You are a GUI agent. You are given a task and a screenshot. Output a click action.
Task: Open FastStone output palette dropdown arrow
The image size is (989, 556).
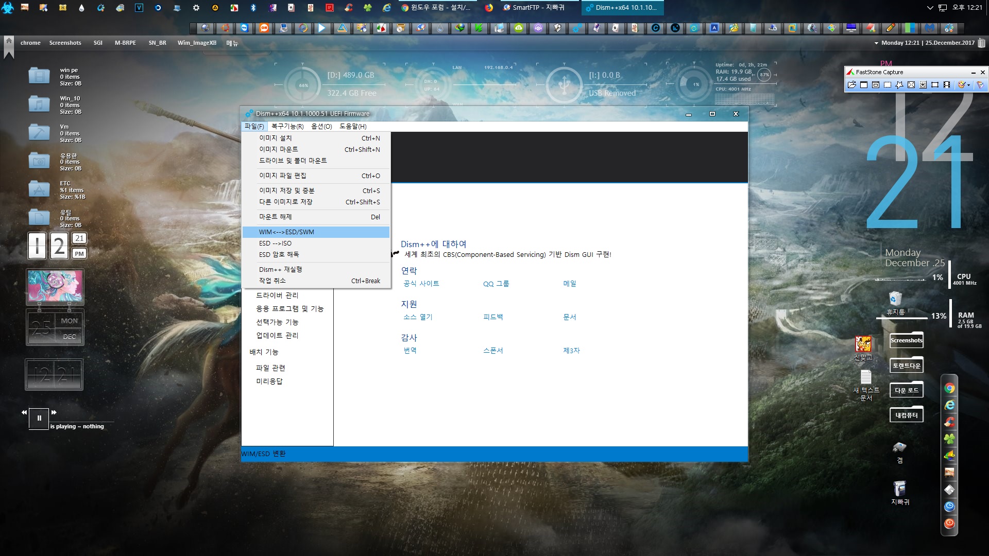pos(968,85)
